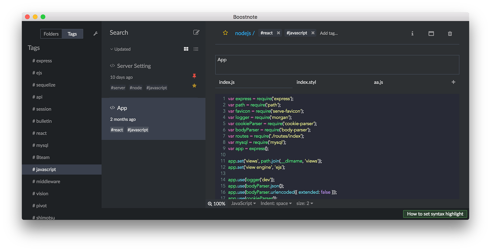Open the Indent: space dropdown
The image size is (491, 251).
[276, 203]
